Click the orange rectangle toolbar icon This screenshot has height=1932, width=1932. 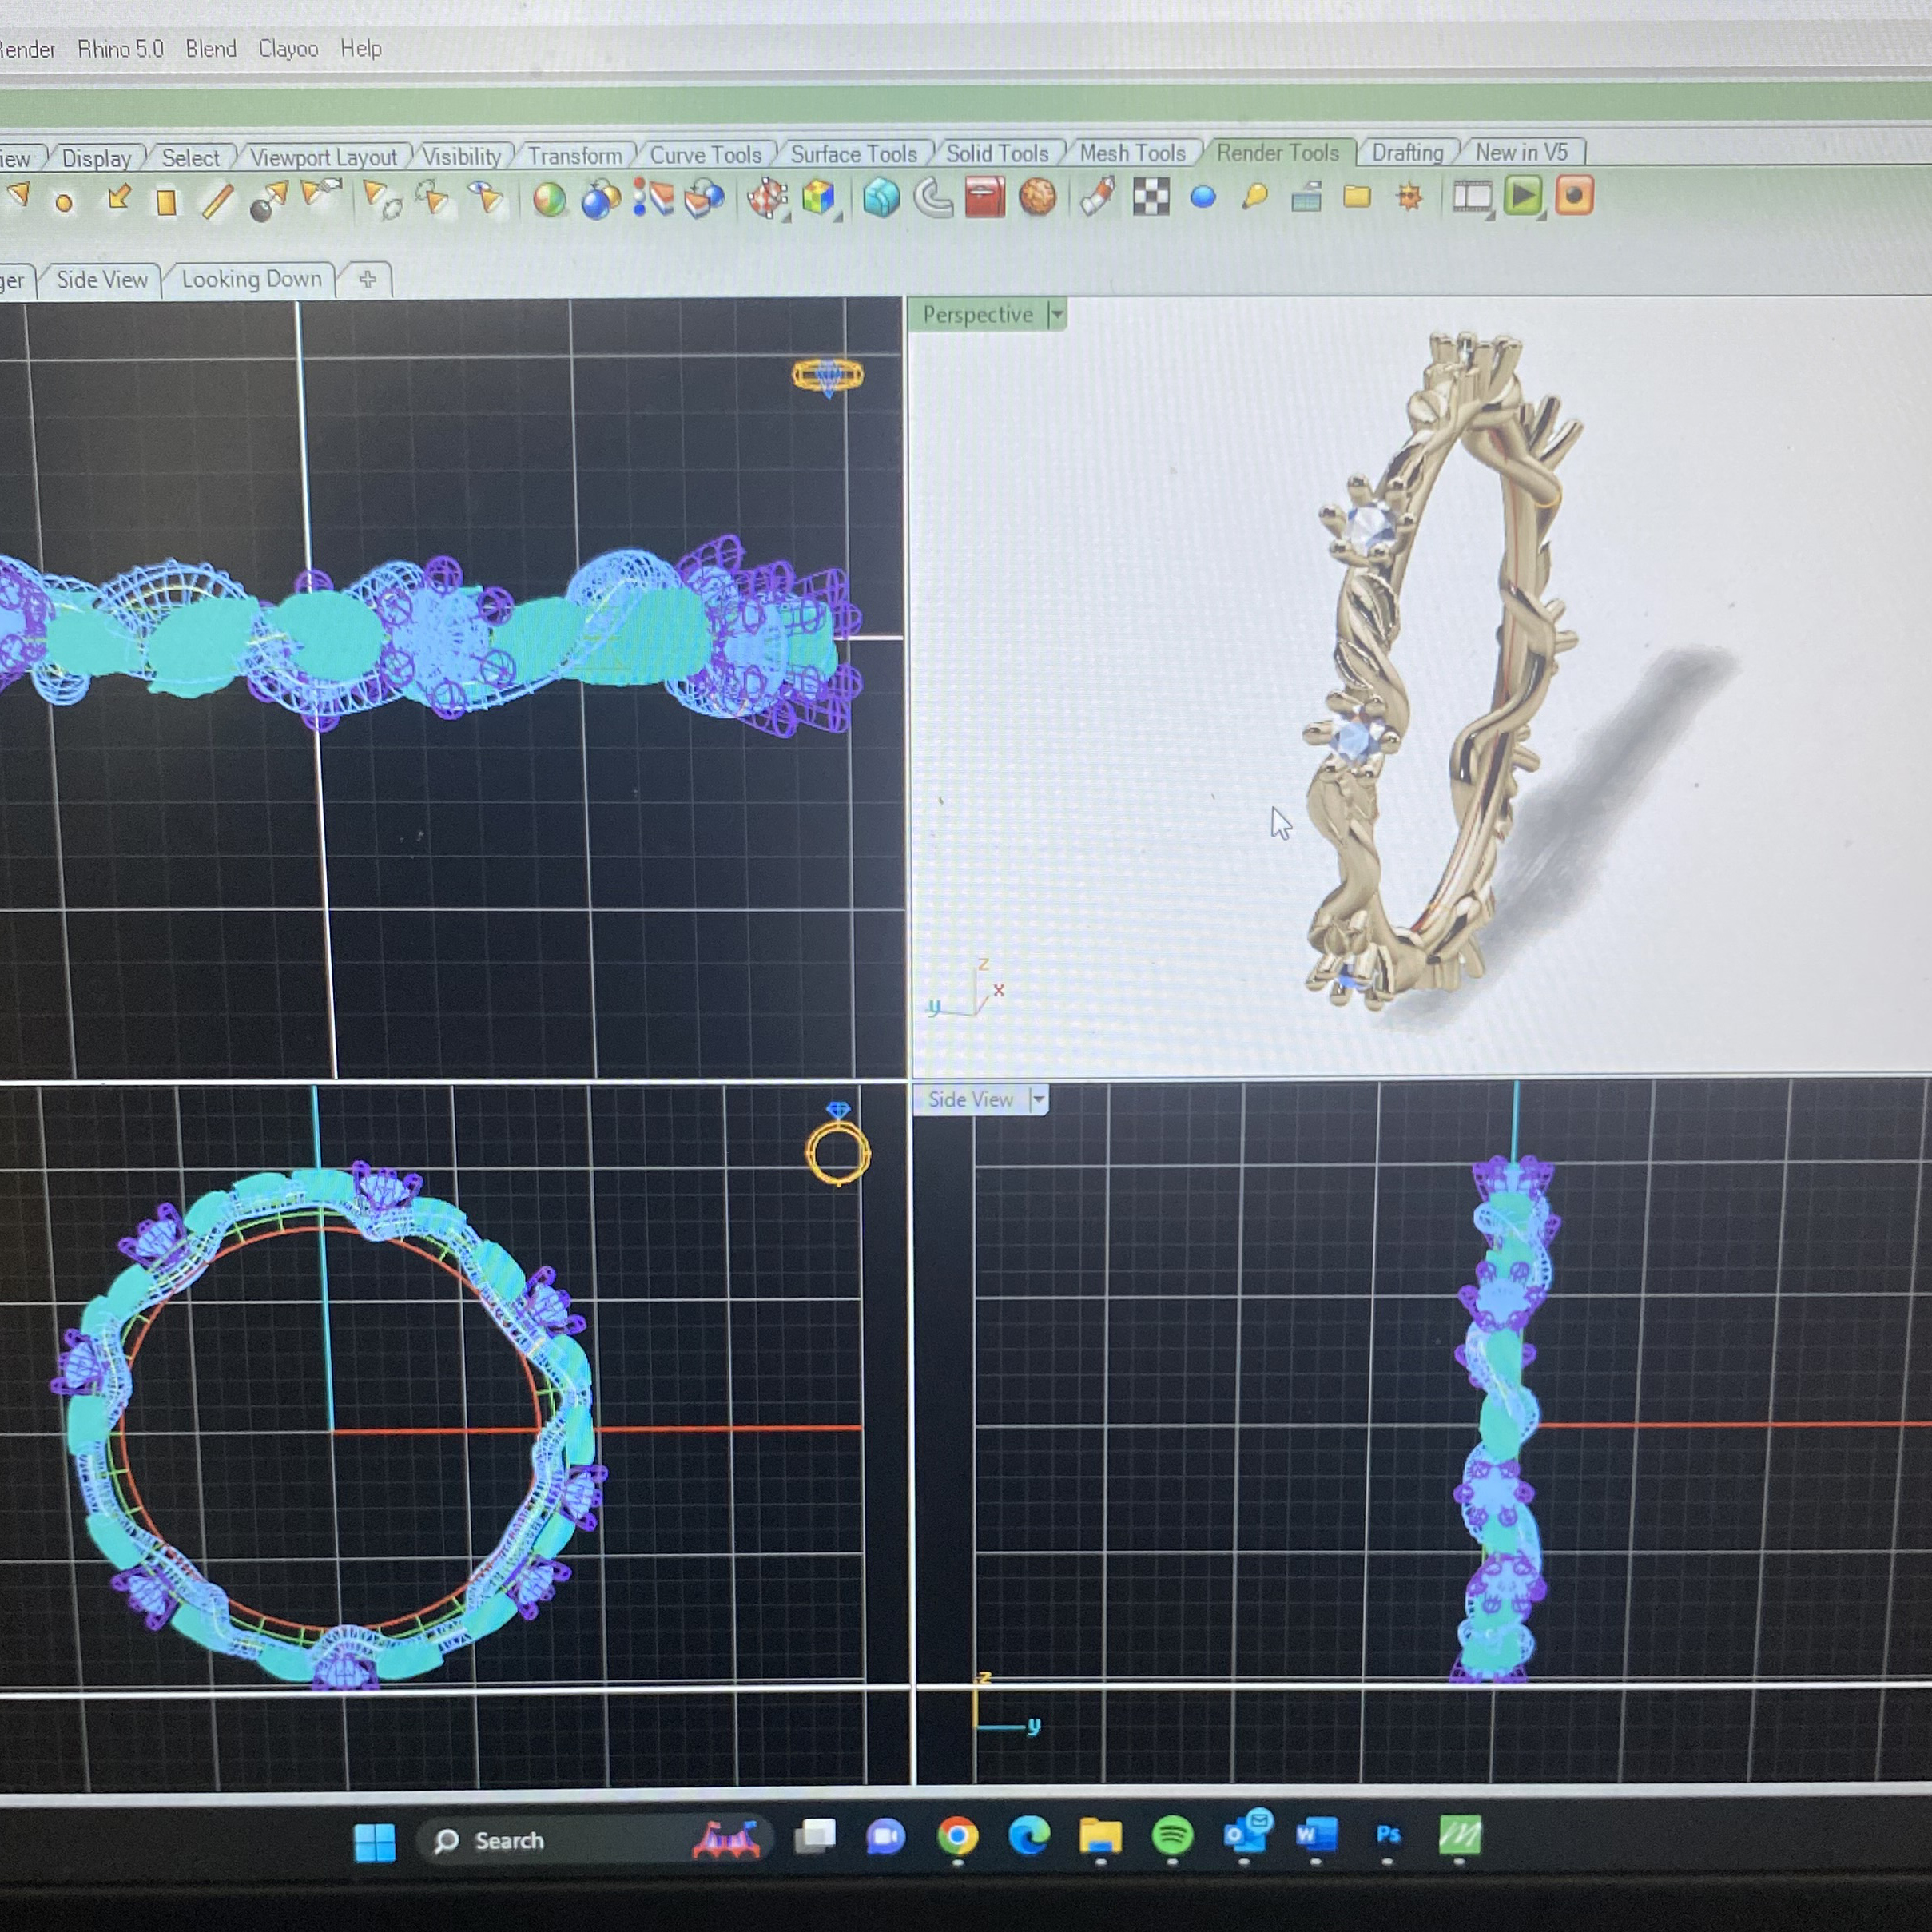click(x=167, y=202)
